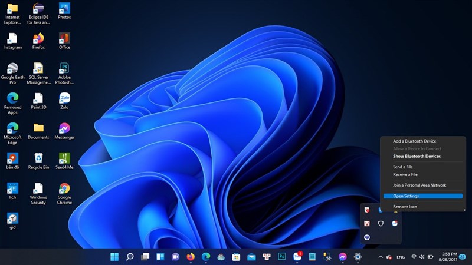Click Firefox icon in the taskbar
Image resolution: width=472 pixels, height=265 pixels.
190,257
